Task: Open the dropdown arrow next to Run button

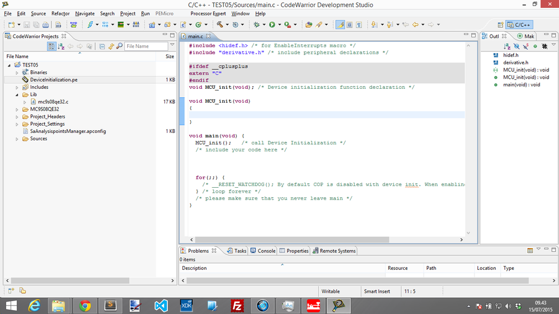Action: (279, 25)
